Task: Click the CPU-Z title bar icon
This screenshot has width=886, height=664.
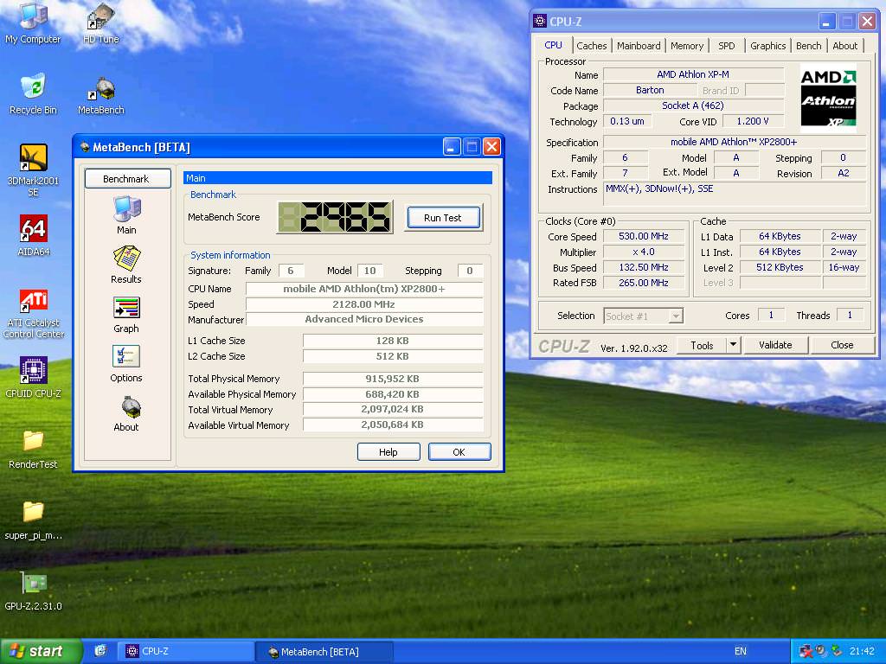Action: tap(540, 22)
